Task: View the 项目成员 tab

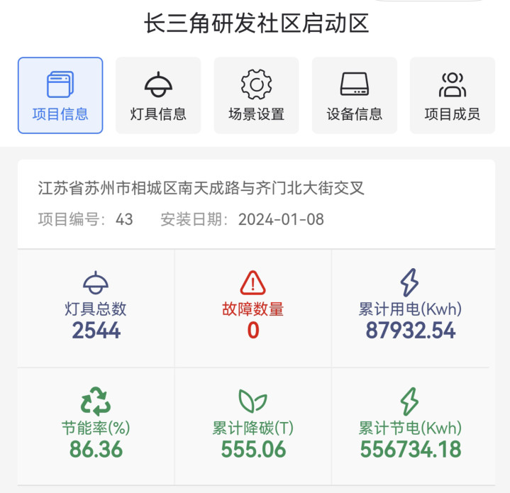Action: pos(453,95)
